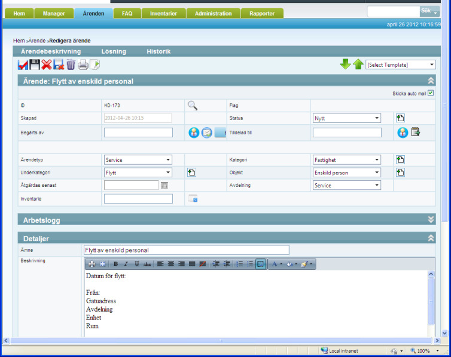Viewport: 451px width, 357px height.
Task: Click the green up arrow next to template selector
Action: [358, 64]
